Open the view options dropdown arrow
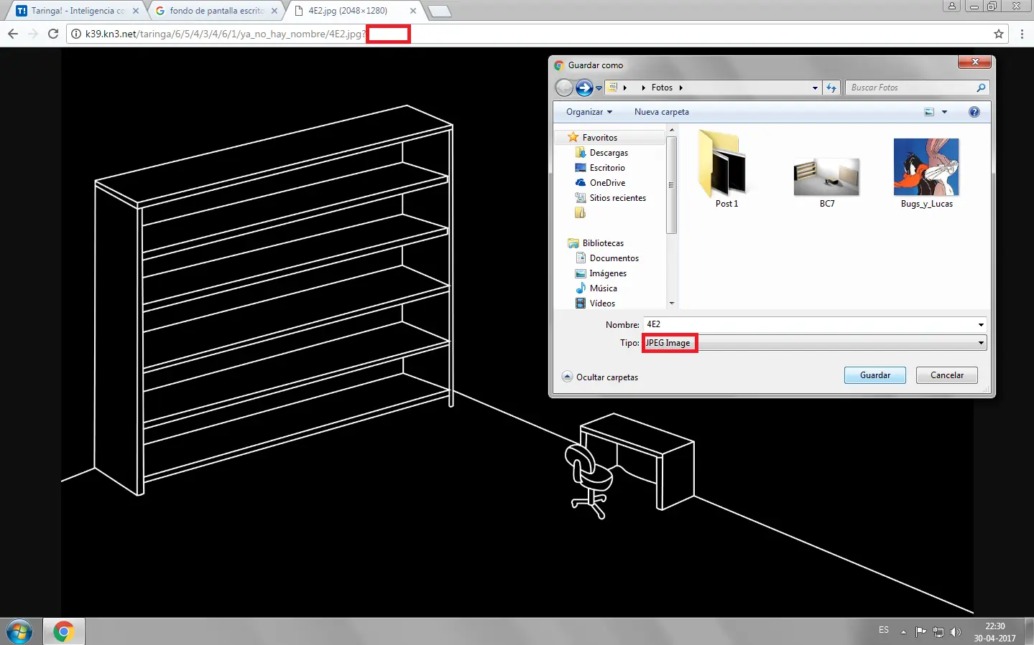Viewport: 1034px width, 645px height. pos(944,112)
